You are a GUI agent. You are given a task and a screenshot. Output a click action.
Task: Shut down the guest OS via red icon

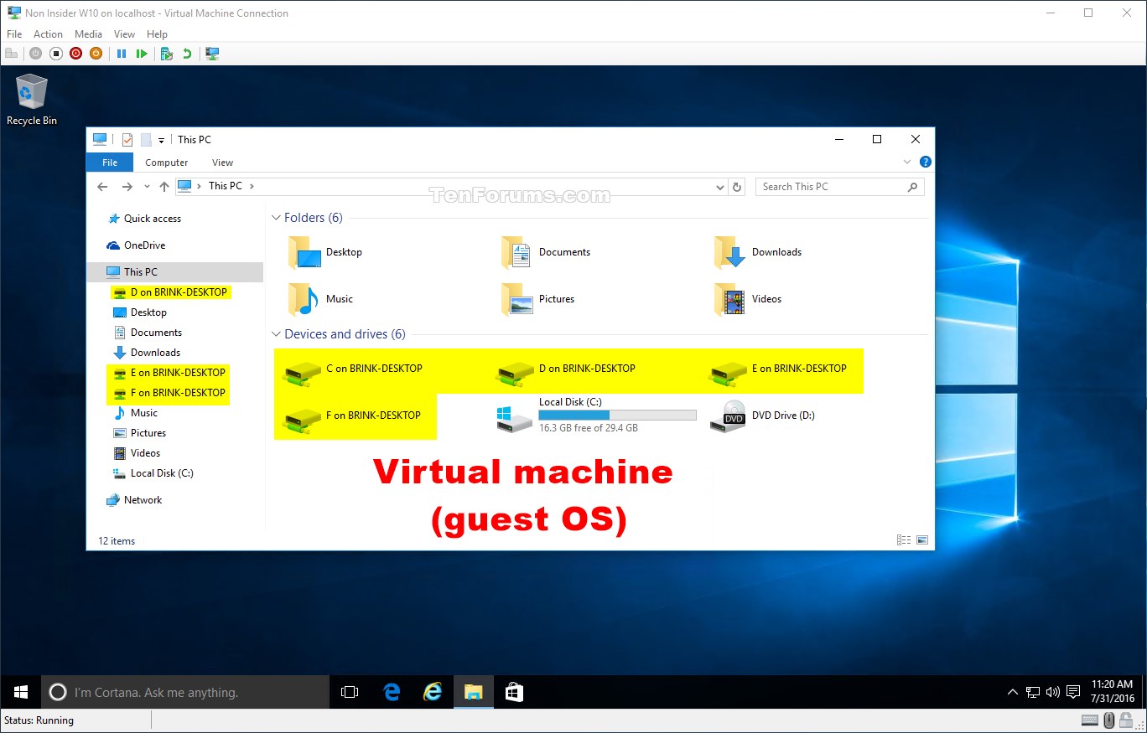click(x=75, y=54)
